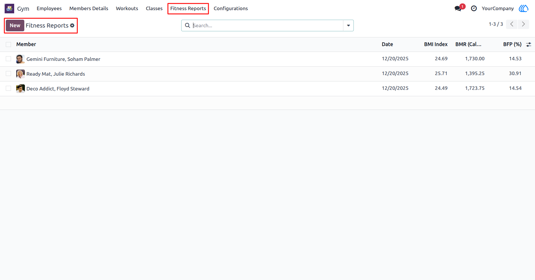Go to the previous page arrow

click(x=512, y=24)
